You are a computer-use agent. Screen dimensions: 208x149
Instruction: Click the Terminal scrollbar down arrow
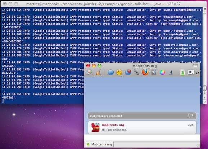click(x=205, y=98)
